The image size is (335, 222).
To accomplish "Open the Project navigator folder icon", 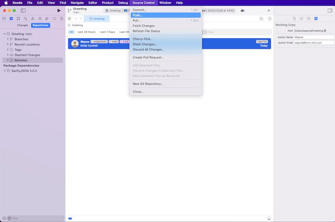I will tap(4, 19).
